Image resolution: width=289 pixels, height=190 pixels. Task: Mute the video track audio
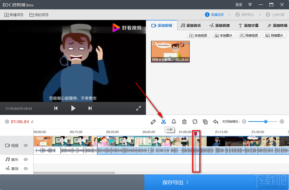click(26, 146)
